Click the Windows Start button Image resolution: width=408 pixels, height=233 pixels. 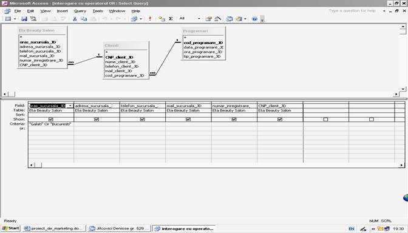click(x=10, y=228)
